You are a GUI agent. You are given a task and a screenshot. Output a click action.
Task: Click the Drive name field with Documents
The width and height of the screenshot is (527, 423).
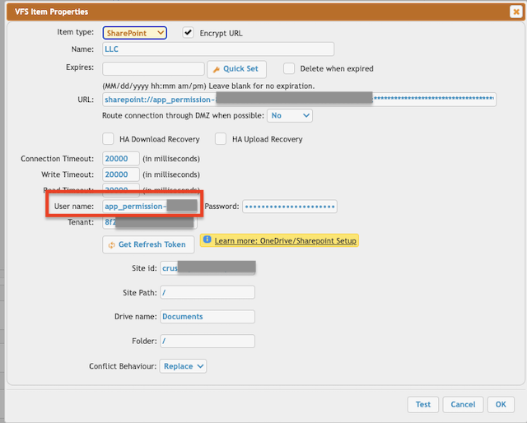click(208, 317)
